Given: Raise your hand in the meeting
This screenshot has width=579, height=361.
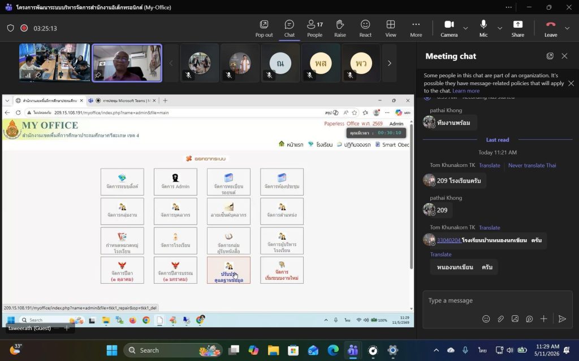Looking at the screenshot, I should 340,29.
